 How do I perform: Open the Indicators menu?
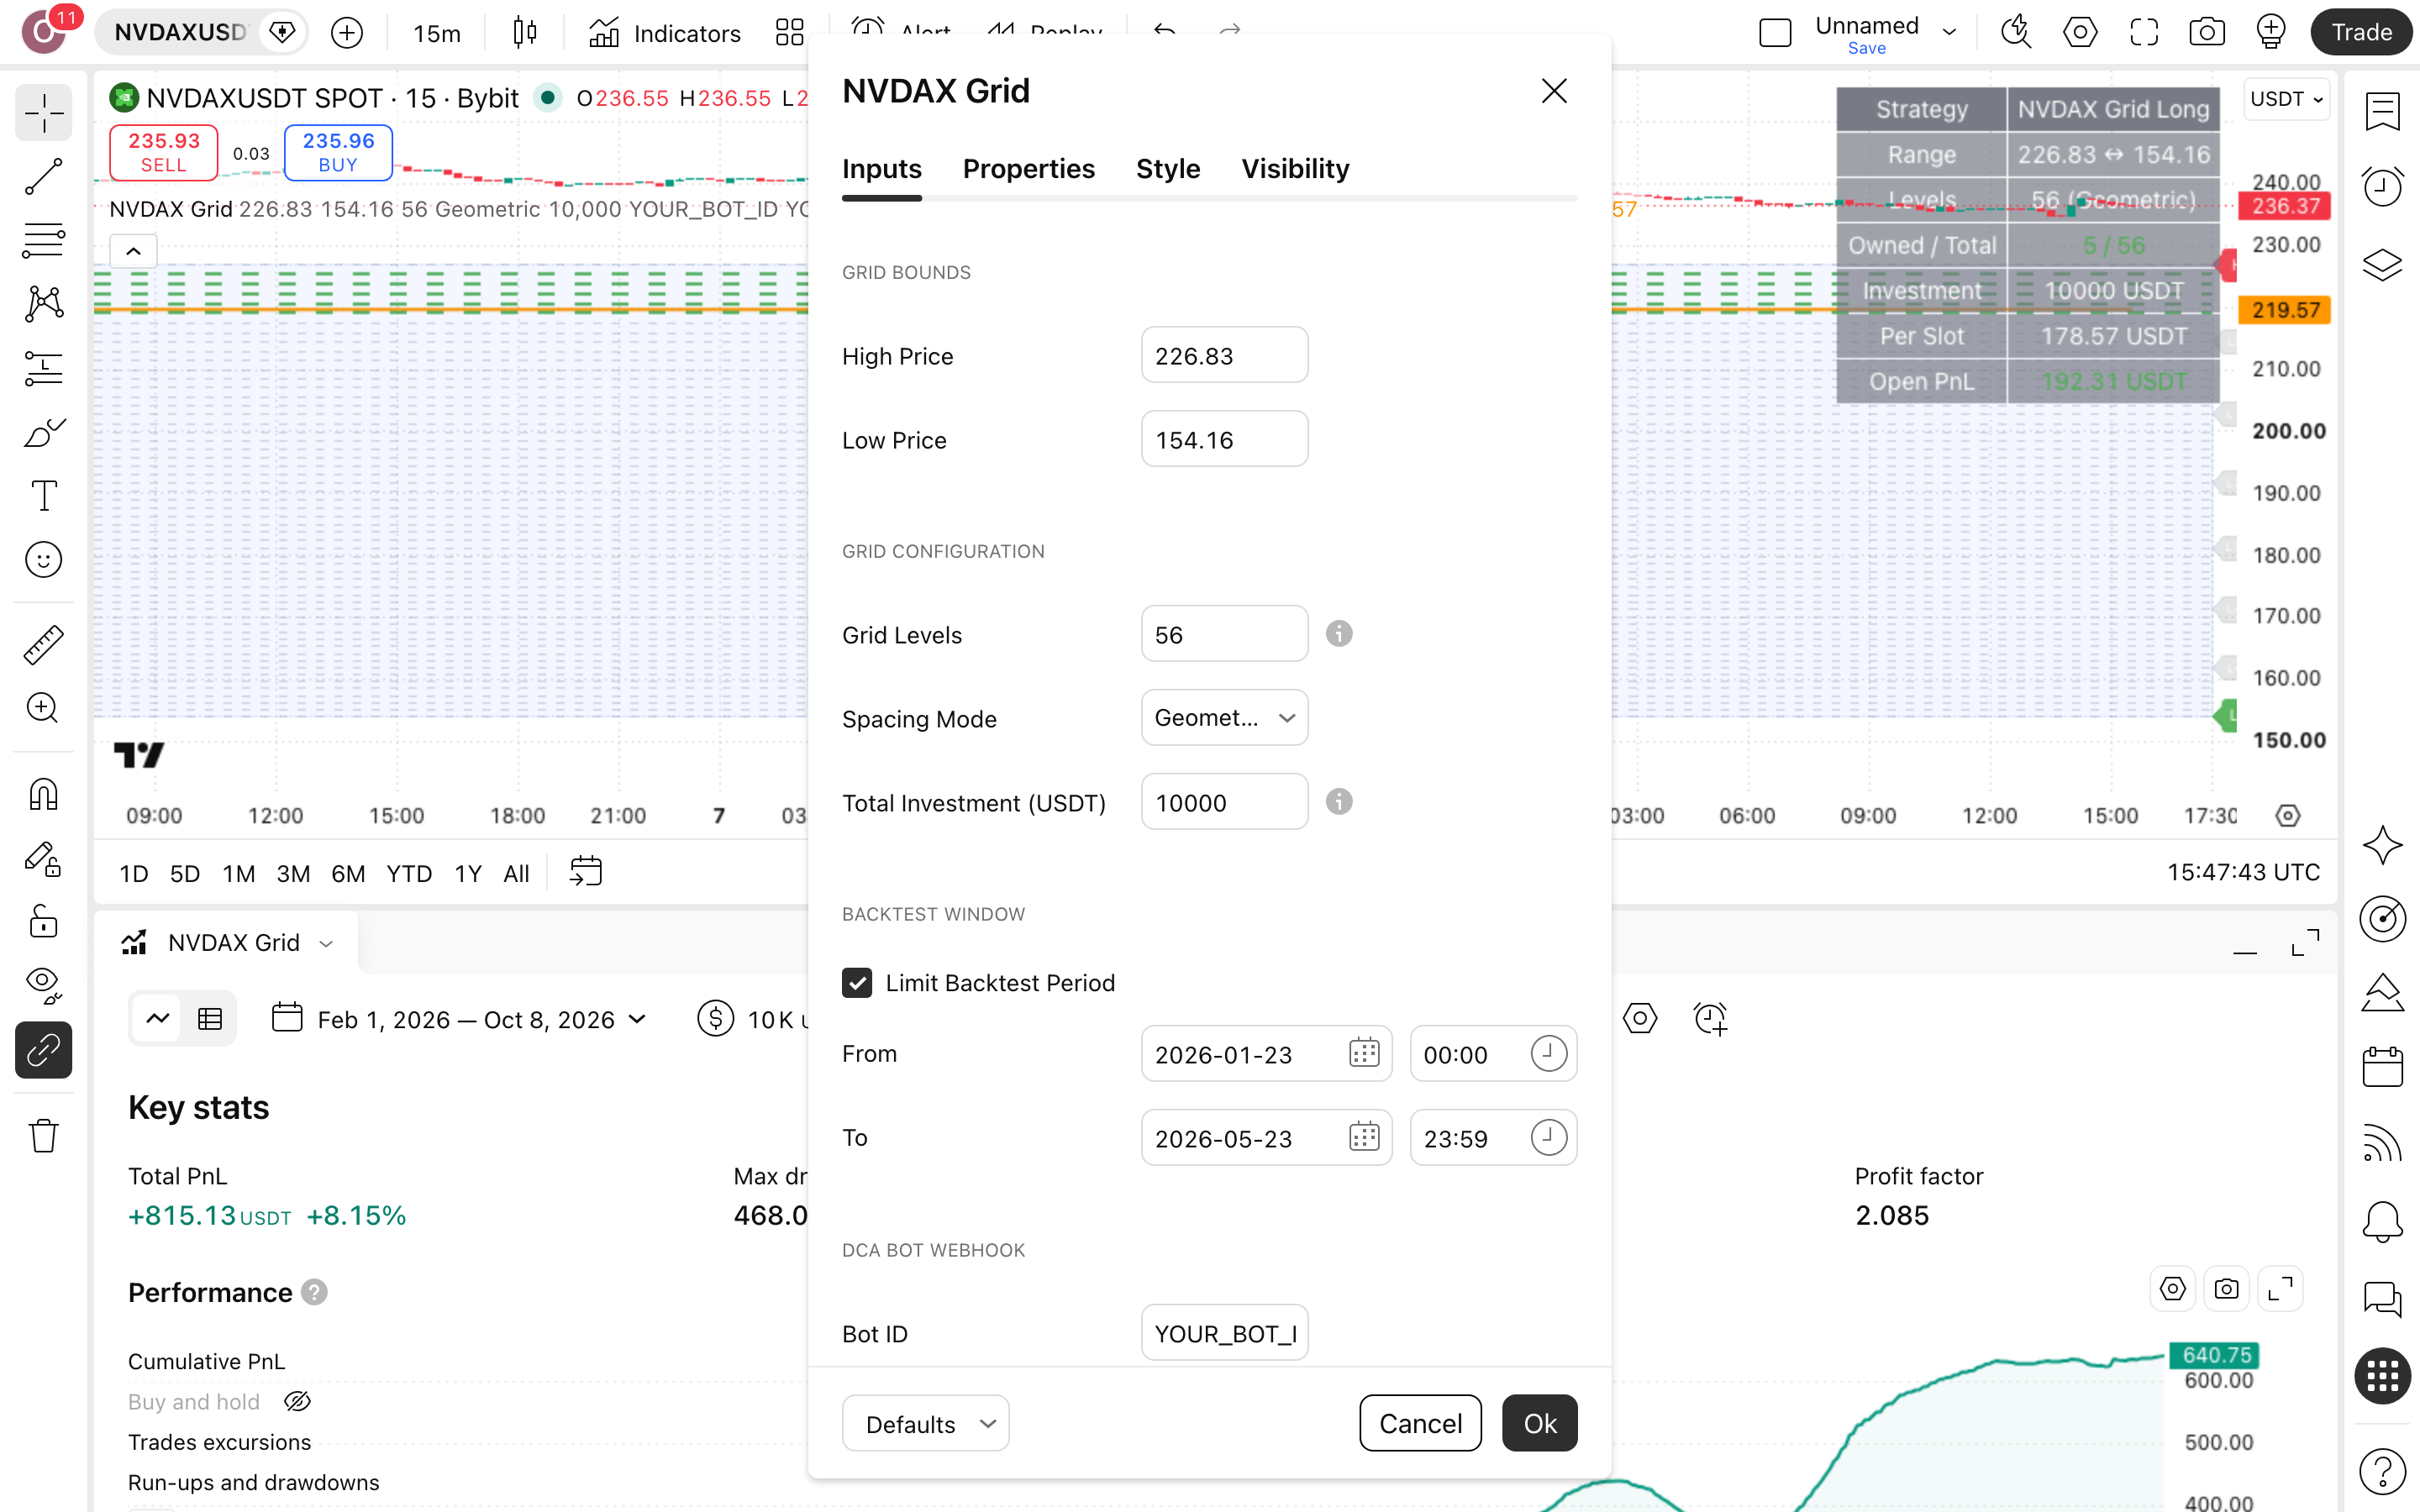(664, 33)
